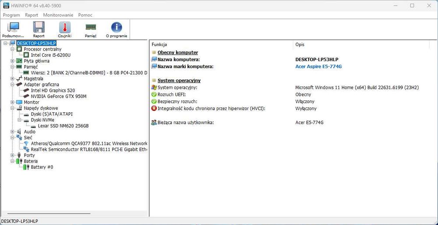Follow the Acer Aspire E5-774G link
This screenshot has width=438, height=225.
319,66
